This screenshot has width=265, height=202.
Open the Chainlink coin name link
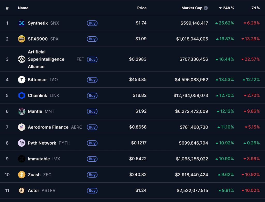click(38, 95)
